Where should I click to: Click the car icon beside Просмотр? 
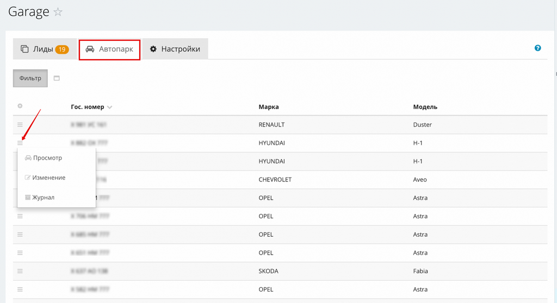pyautogui.click(x=28, y=157)
